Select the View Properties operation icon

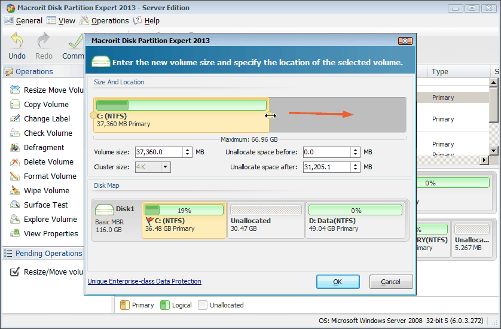coord(15,233)
